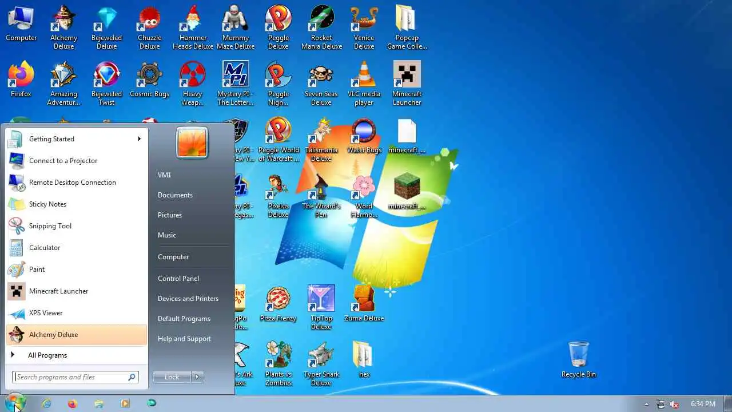Click the Lock button

pyautogui.click(x=172, y=377)
